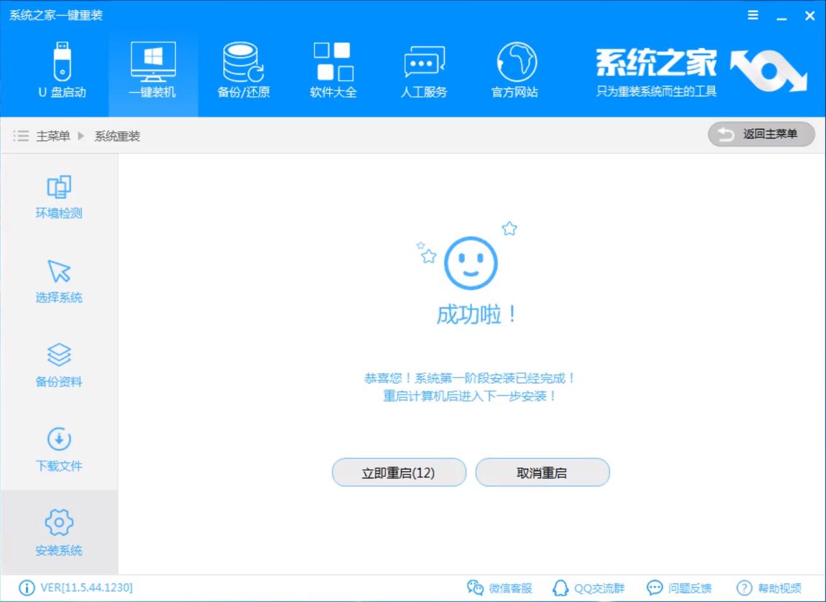The height and width of the screenshot is (602, 826).
Task: Open 人工服务 customer support
Action: [x=424, y=67]
